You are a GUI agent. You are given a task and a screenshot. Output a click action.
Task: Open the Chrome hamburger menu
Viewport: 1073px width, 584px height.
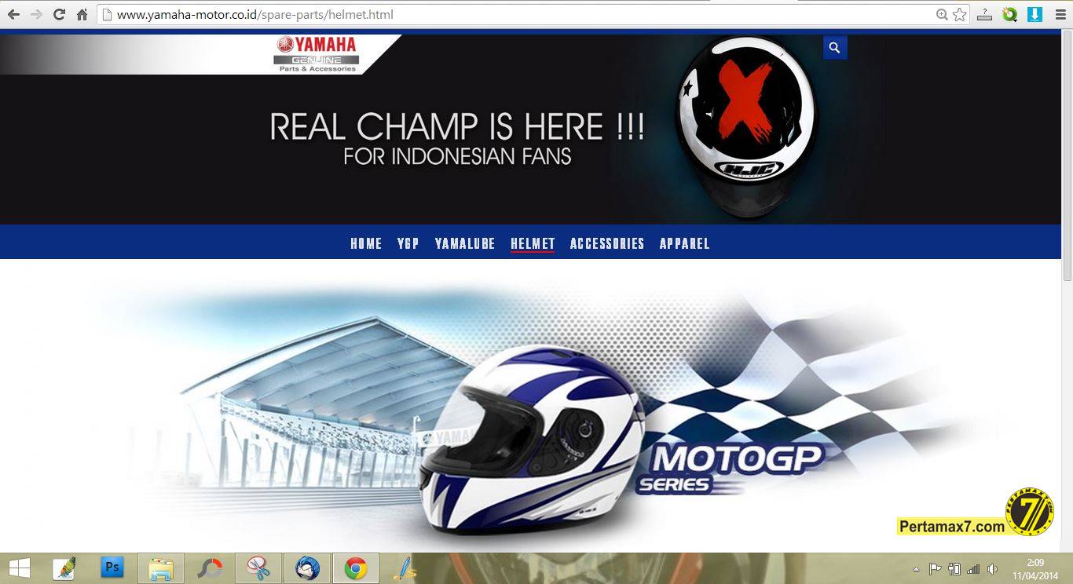1060,15
